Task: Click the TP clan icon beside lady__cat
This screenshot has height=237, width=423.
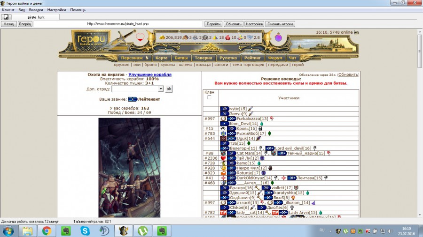Action: click(x=223, y=213)
